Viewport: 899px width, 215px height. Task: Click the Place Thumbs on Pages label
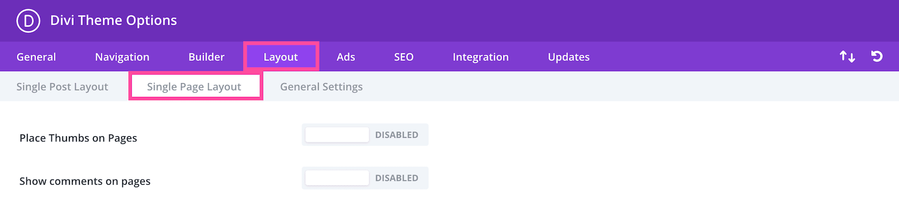[x=78, y=138]
